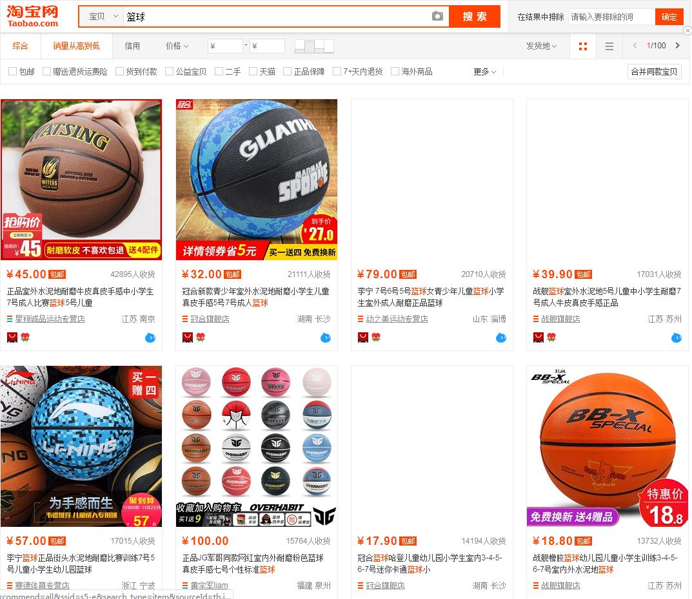Select the 综合 sort tab
The height and width of the screenshot is (599, 692).
20,46
